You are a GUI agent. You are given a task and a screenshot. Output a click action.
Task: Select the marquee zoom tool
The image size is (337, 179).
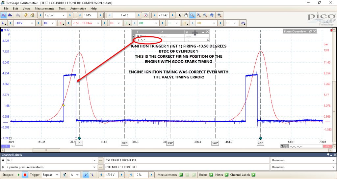(x=192, y=15)
